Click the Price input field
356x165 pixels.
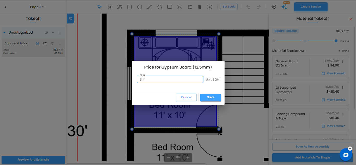point(170,79)
